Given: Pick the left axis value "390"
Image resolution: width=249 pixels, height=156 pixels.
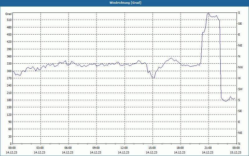Looking at the screenshot, I should (x=9, y=49).
